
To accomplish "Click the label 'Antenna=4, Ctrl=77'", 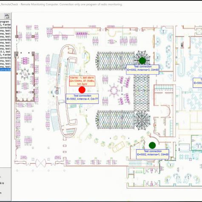I will 82,99.
